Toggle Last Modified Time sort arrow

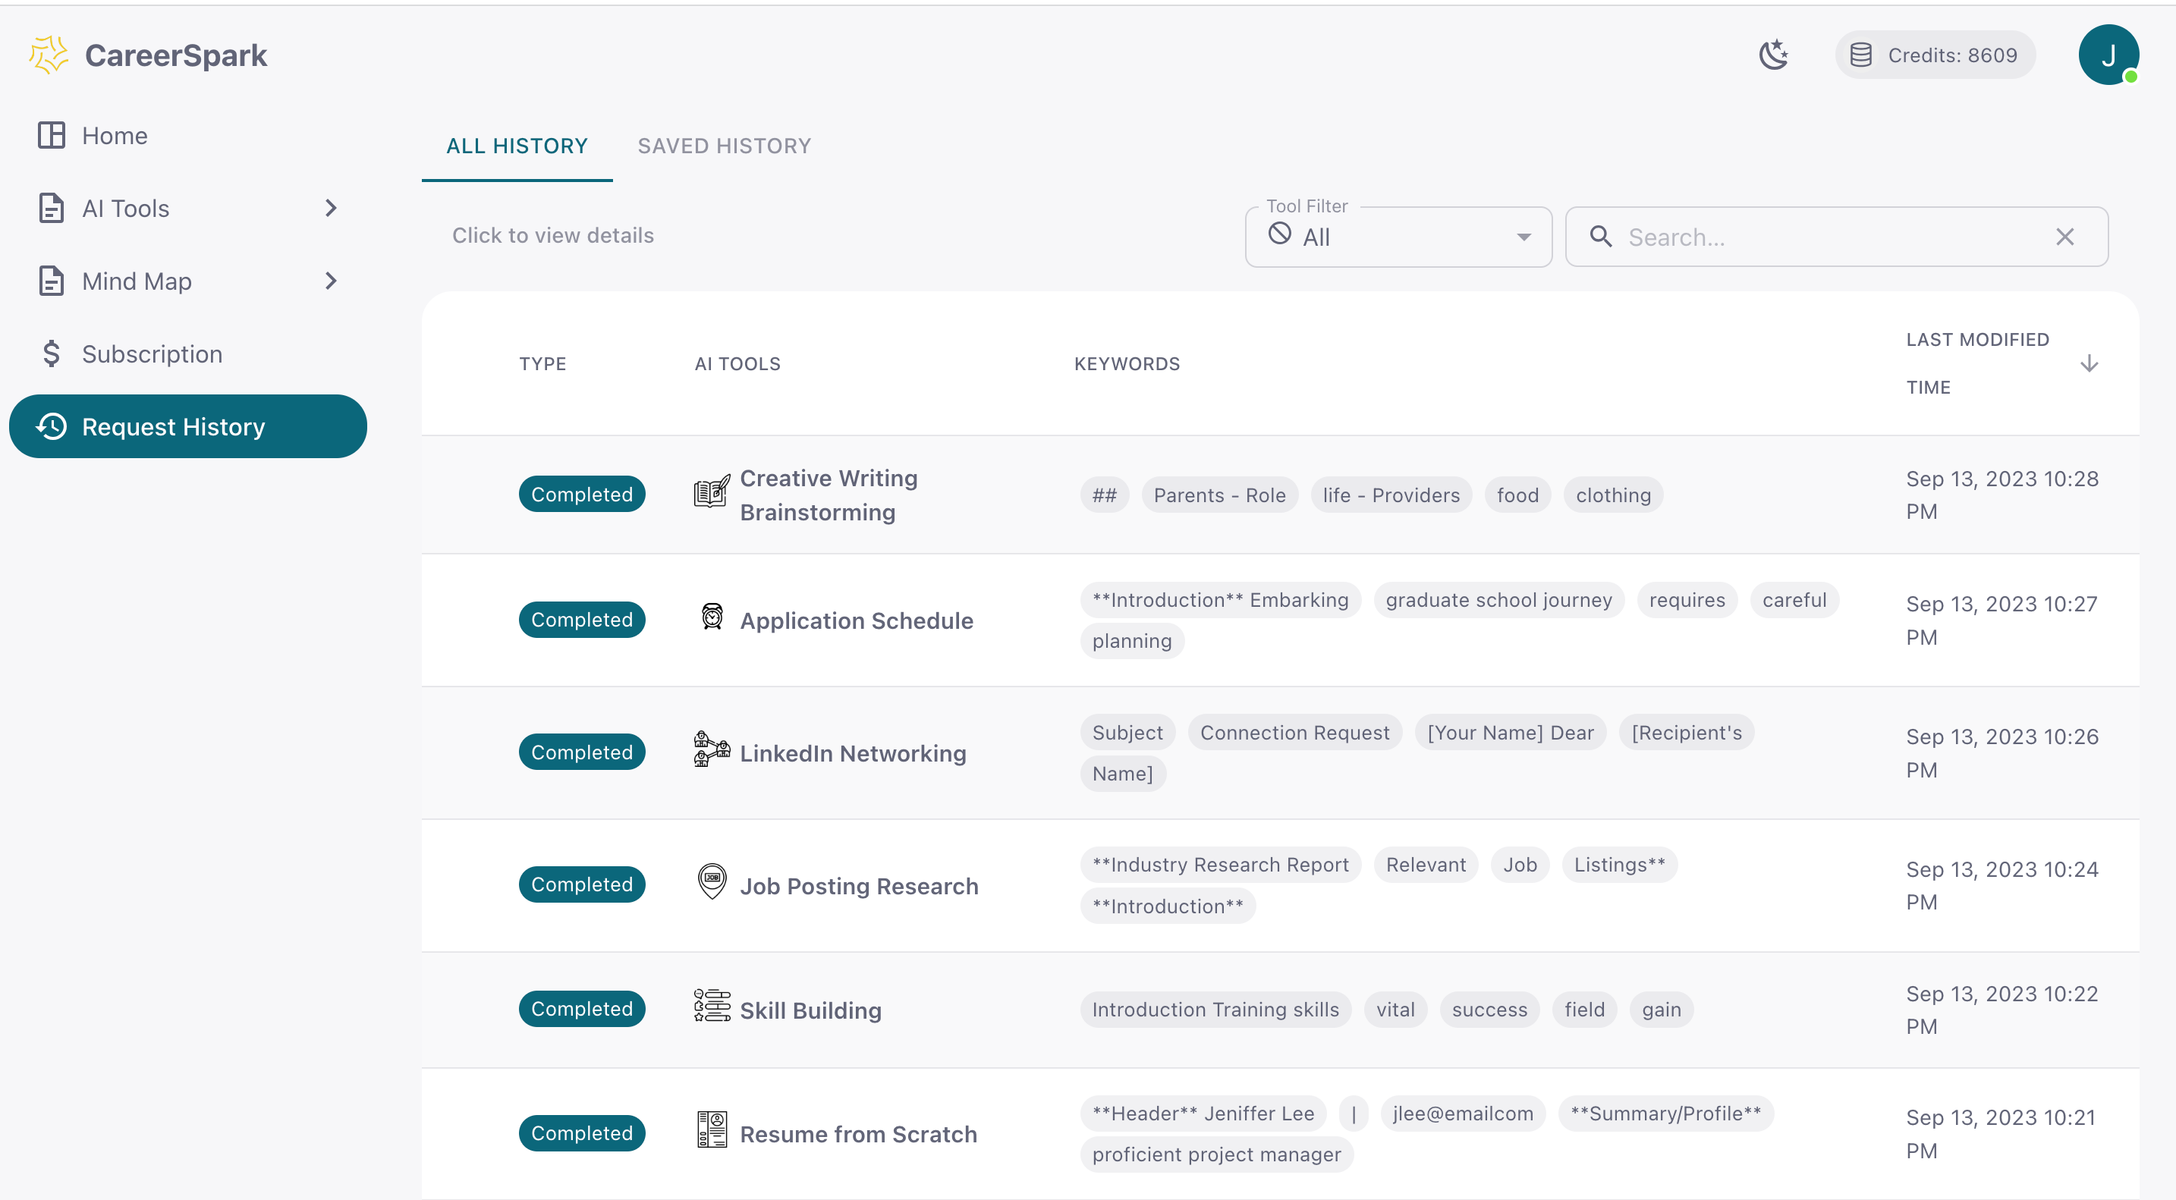point(2088,364)
